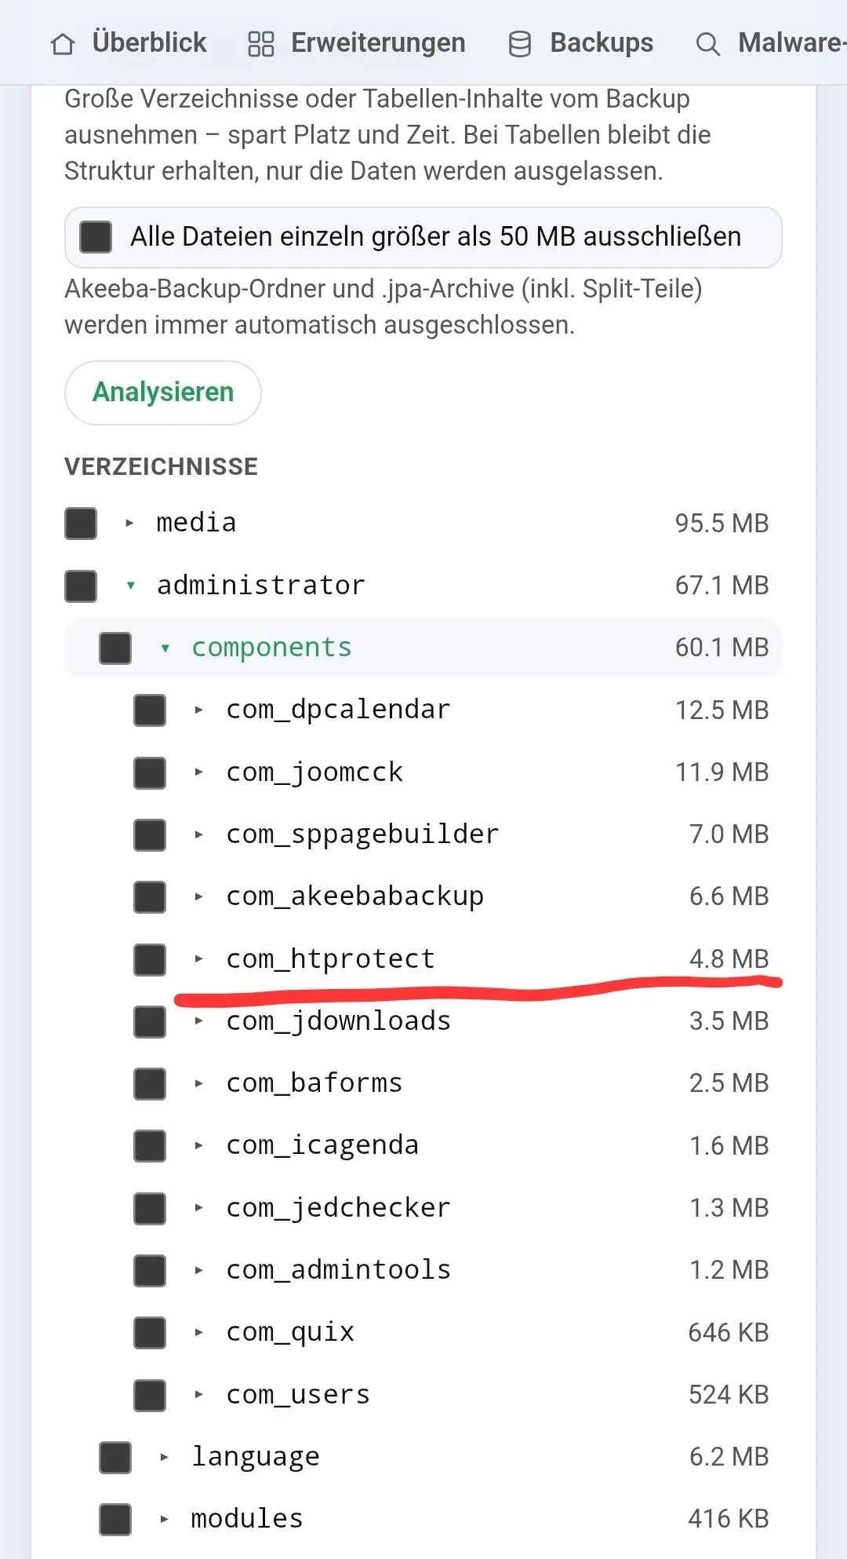
Task: Click the modules folder name
Action: coord(247,1519)
